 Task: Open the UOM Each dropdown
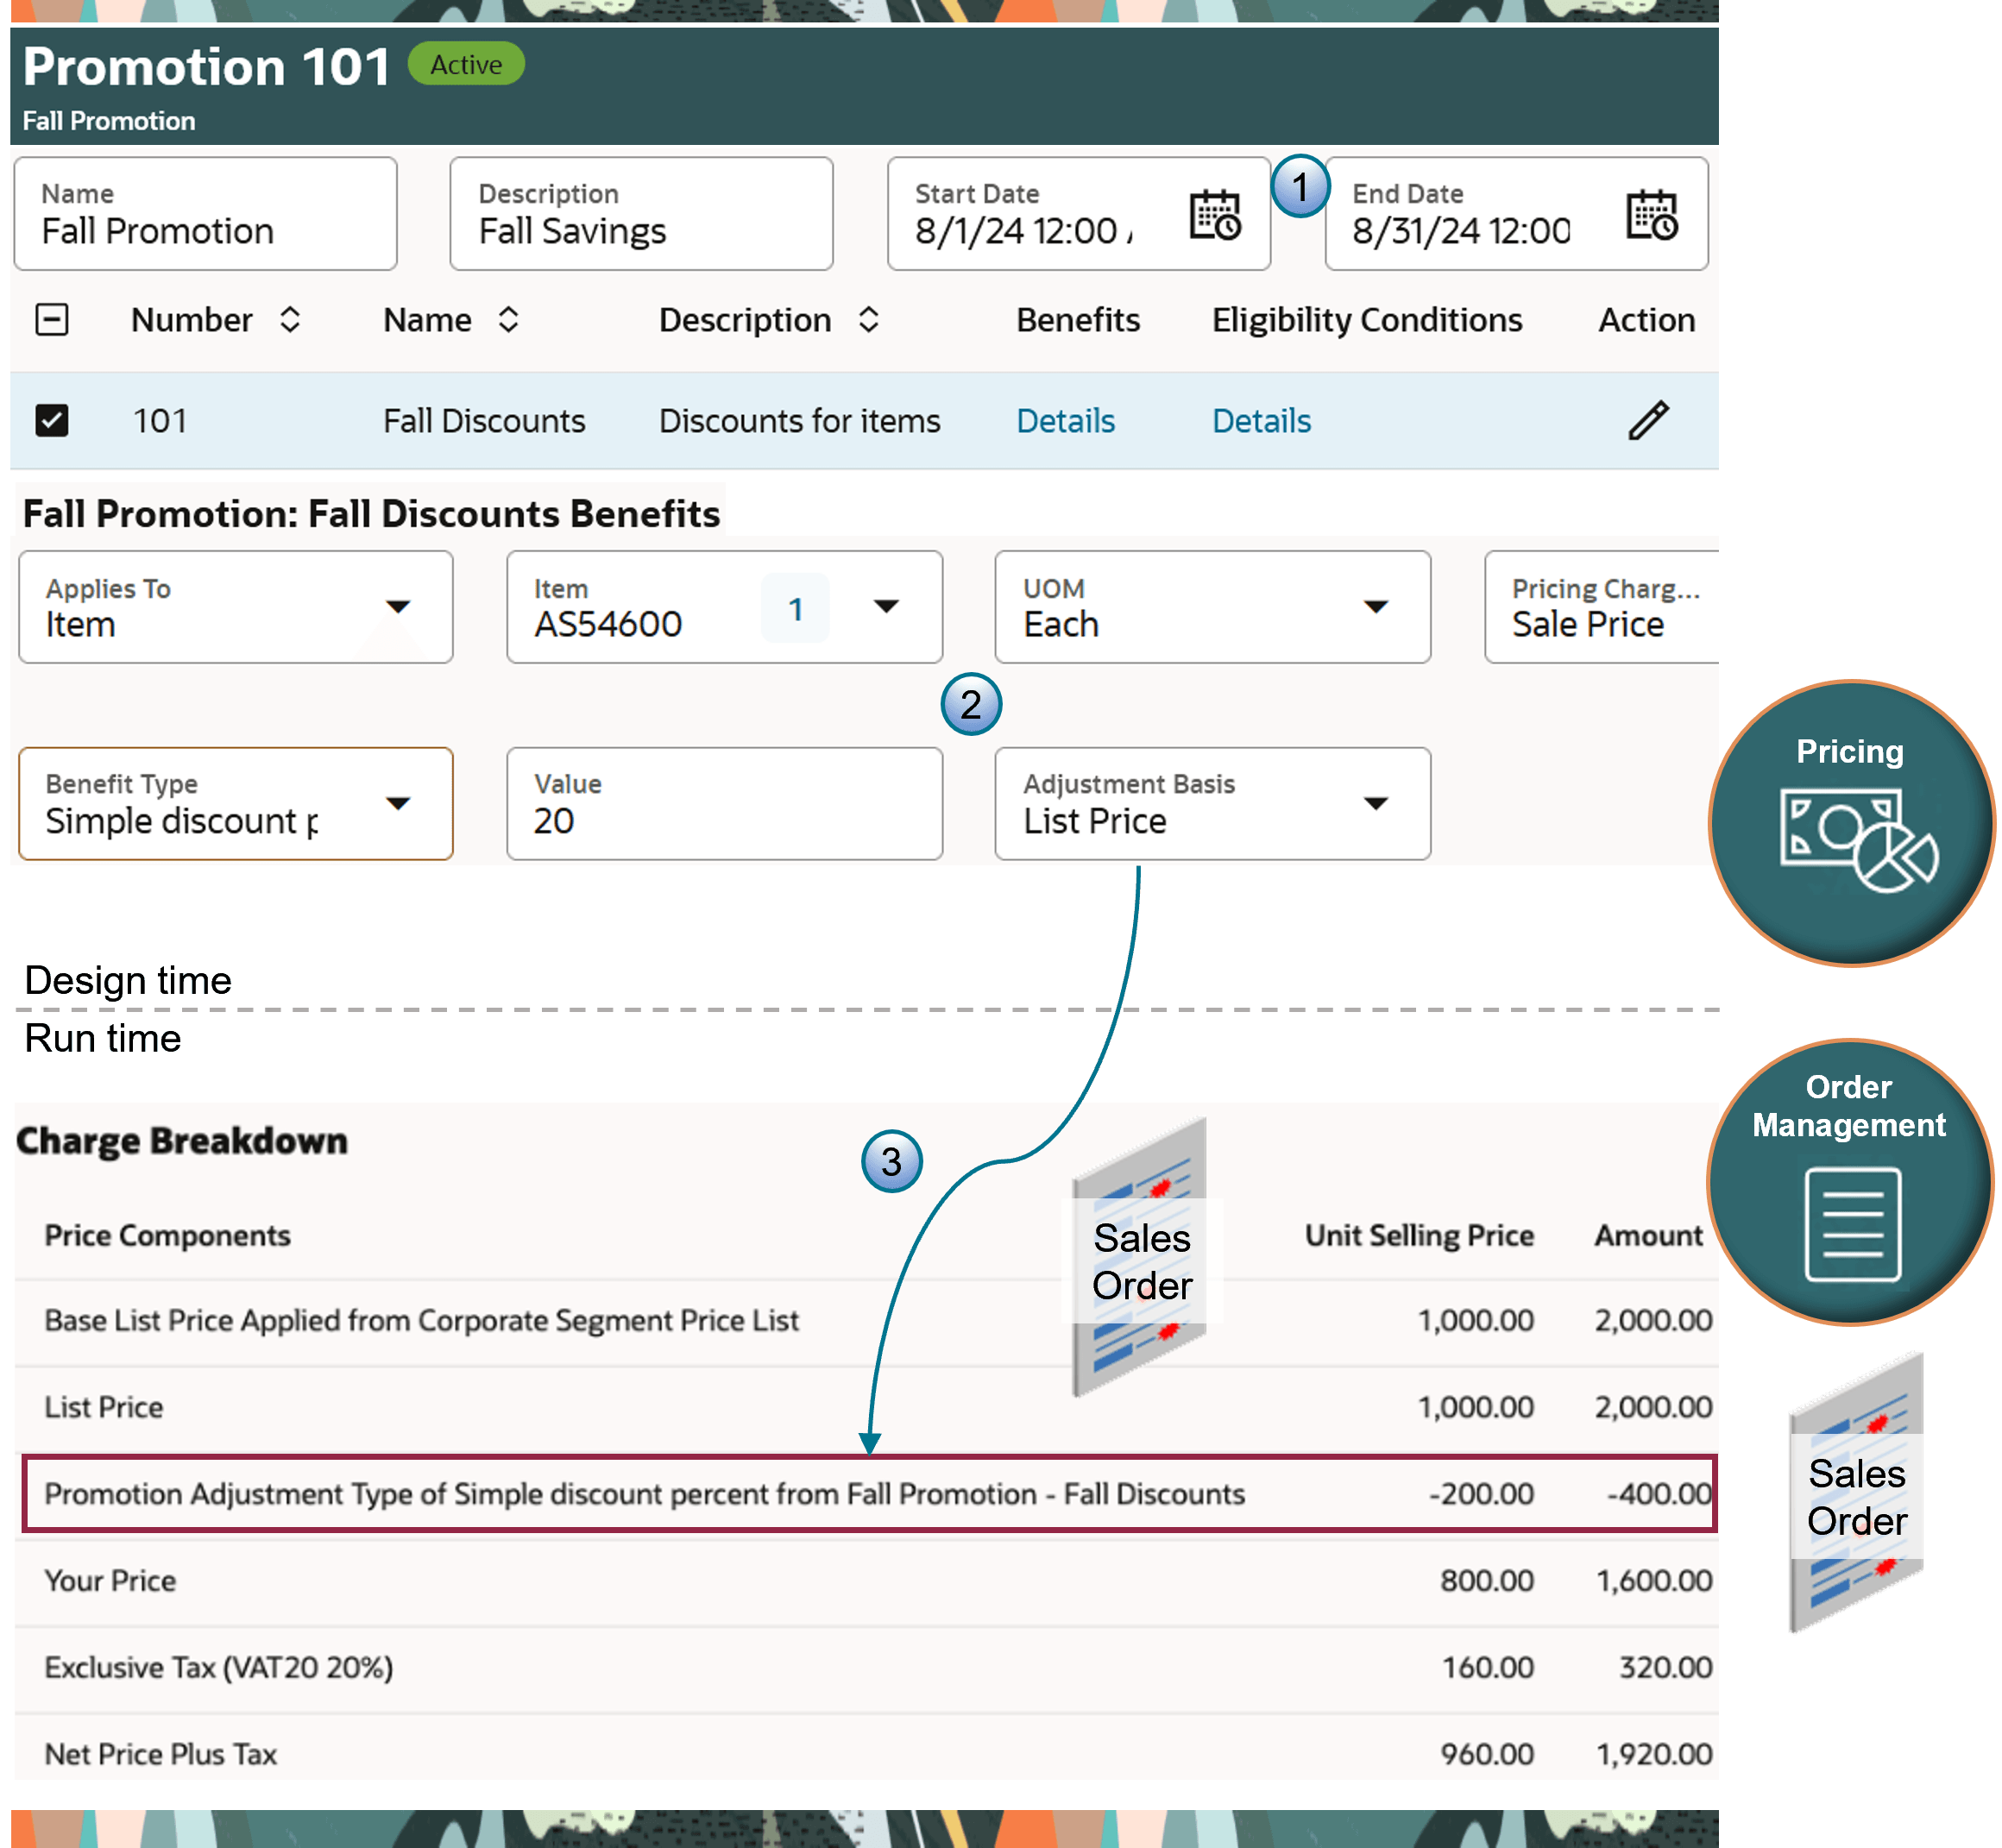(x=1375, y=607)
